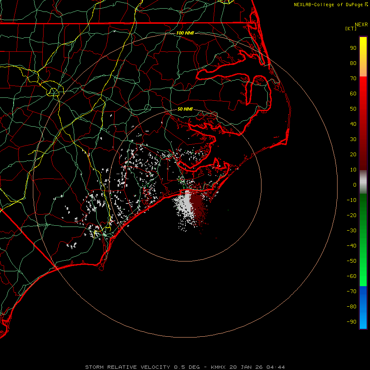370x370 pixels.
Task: Click the positive 60 knot scale label
Action: tap(353, 94)
